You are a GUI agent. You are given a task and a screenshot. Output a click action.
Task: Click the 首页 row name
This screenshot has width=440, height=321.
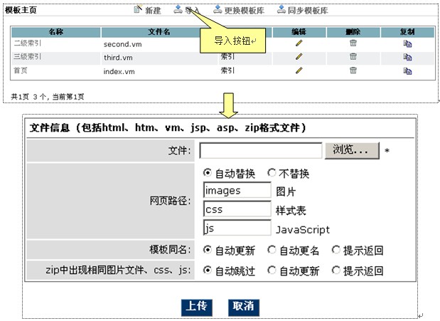(x=21, y=70)
